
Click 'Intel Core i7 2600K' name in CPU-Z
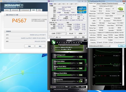(66, 7)
